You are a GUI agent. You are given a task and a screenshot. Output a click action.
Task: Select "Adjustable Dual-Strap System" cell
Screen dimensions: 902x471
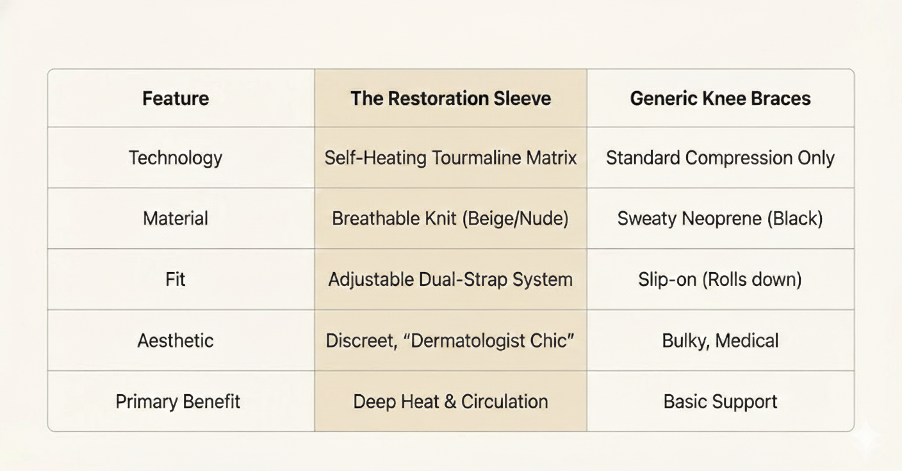pyautogui.click(x=450, y=280)
